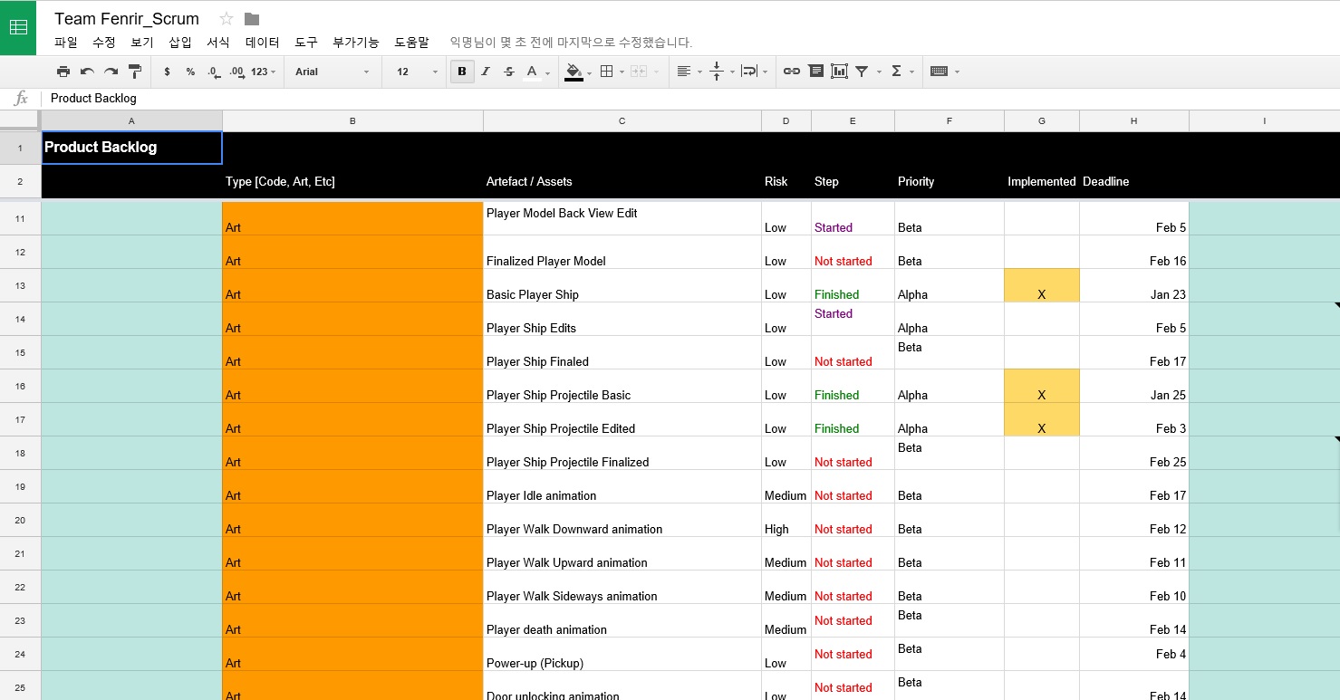This screenshot has width=1340, height=700.
Task: Open the Arial font family dropdown
Action: tap(332, 72)
